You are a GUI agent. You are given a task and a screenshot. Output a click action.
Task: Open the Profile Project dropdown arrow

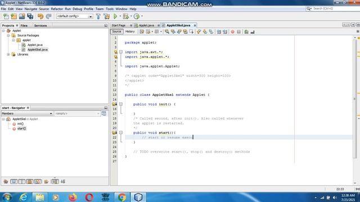click(142, 16)
